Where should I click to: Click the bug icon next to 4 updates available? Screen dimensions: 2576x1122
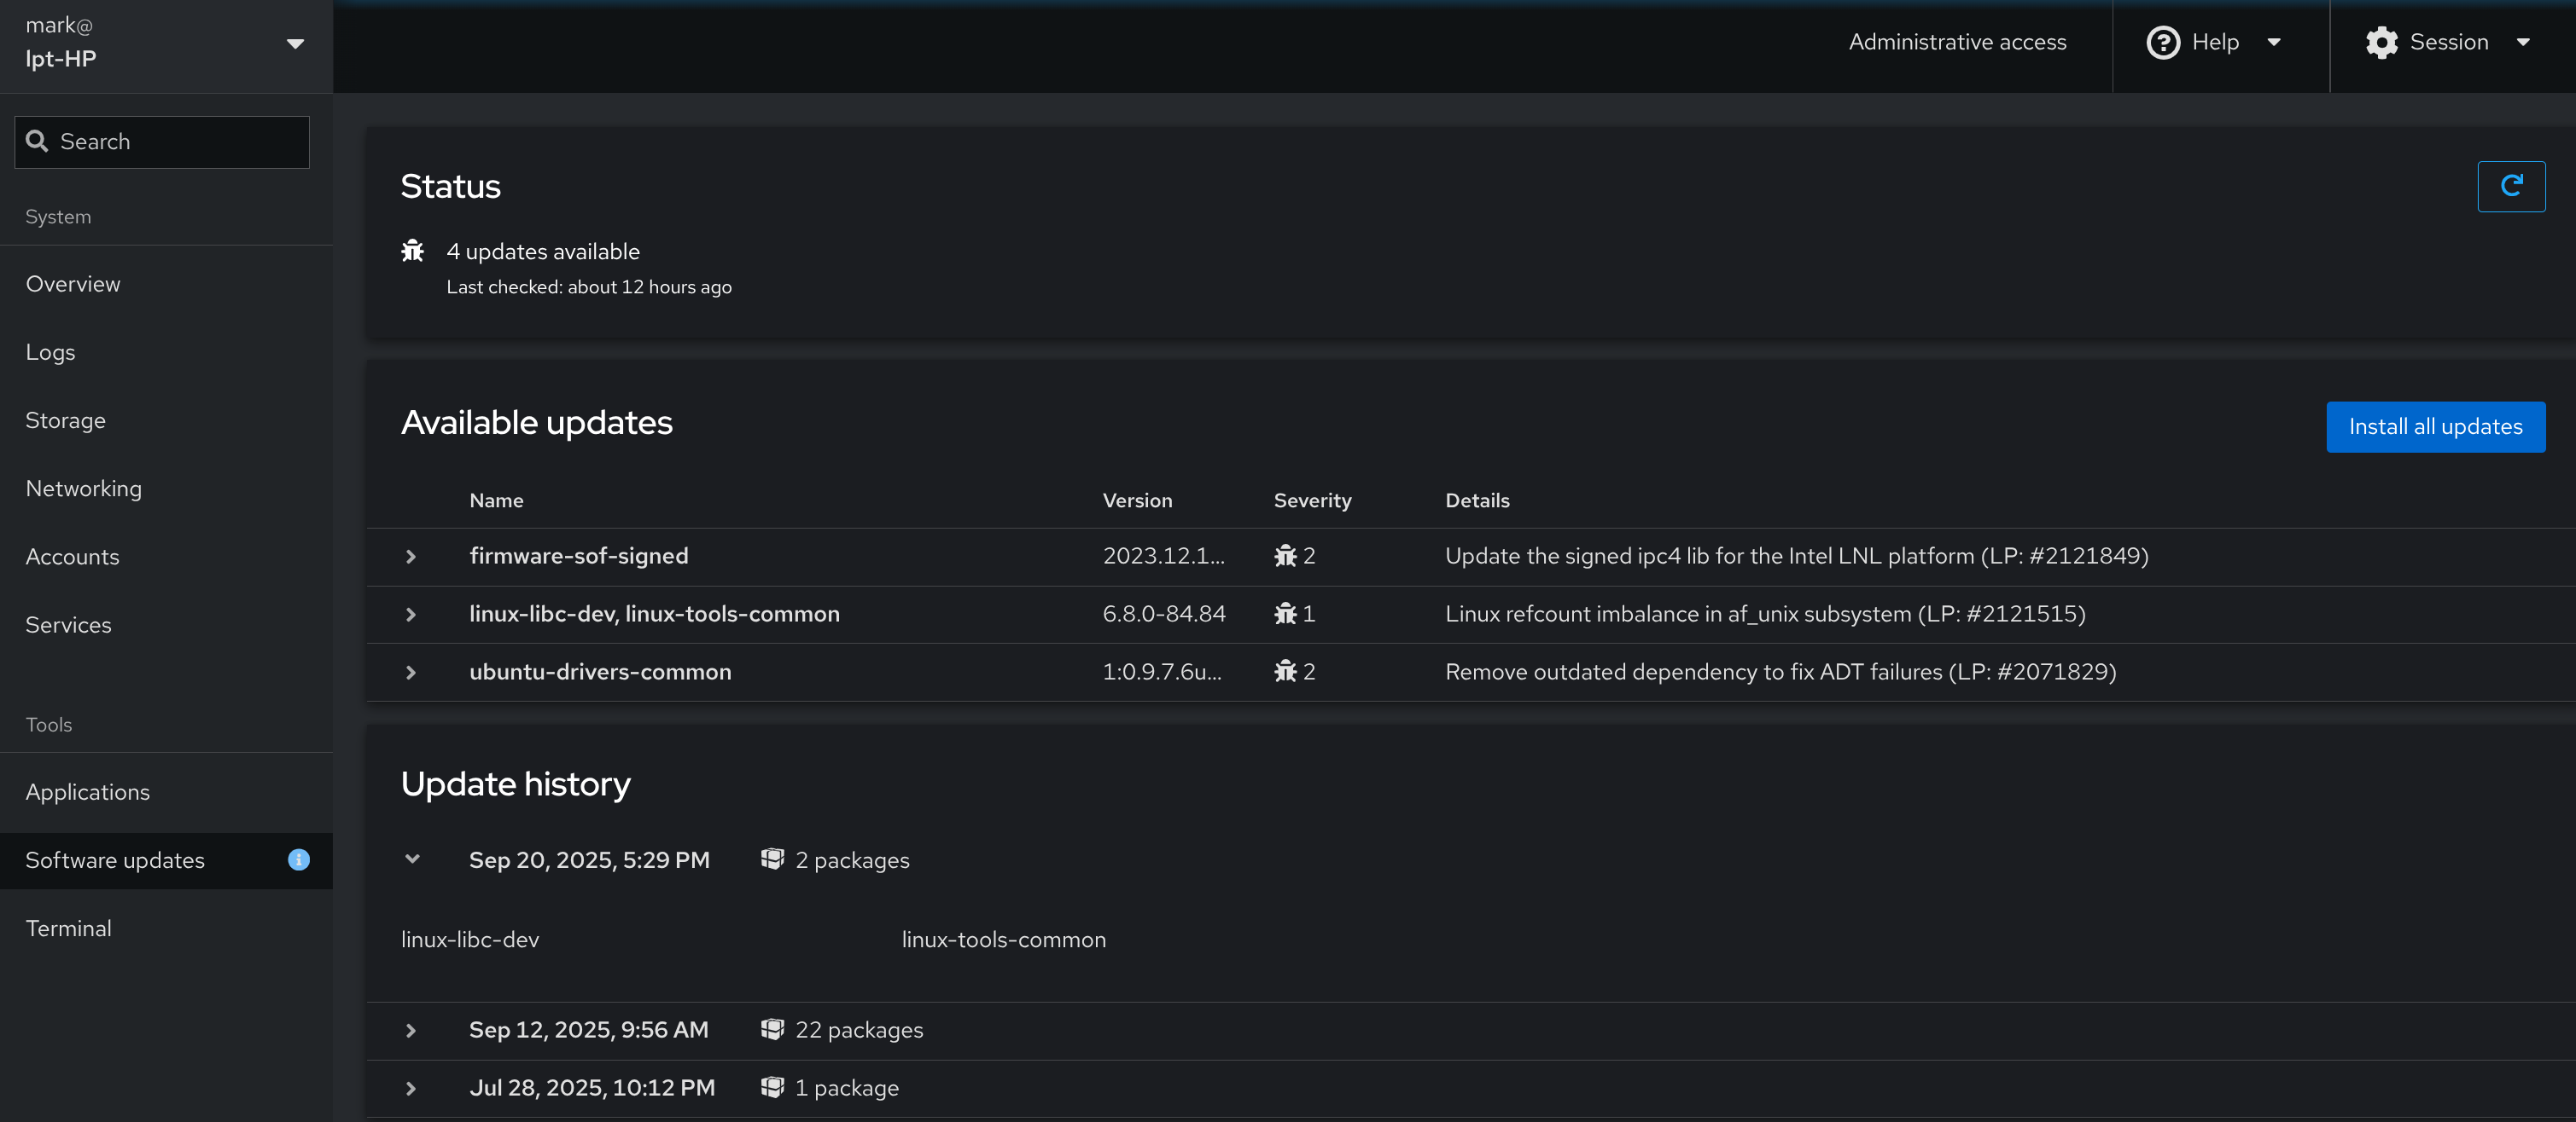coord(413,251)
